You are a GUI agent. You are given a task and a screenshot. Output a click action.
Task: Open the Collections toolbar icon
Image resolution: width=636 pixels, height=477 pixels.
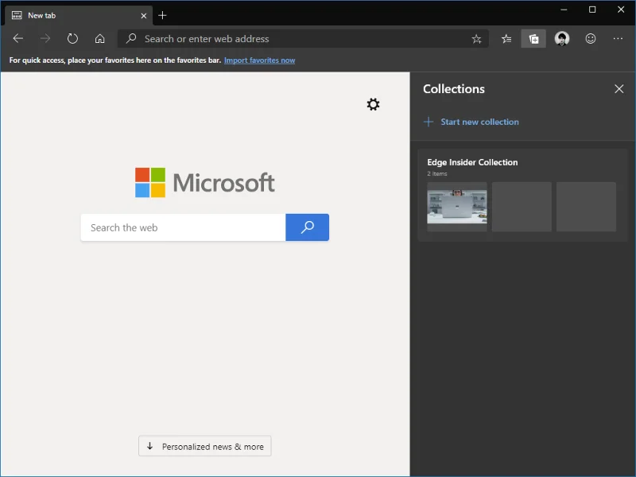click(x=533, y=38)
